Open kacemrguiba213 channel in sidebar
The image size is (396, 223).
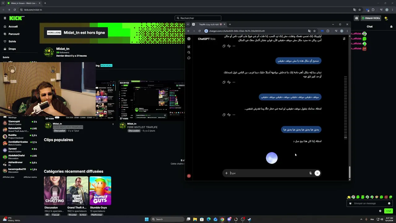(20, 170)
